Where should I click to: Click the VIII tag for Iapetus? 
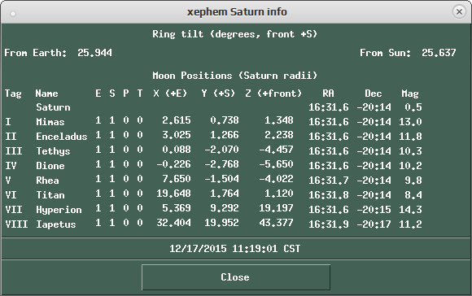[16, 224]
